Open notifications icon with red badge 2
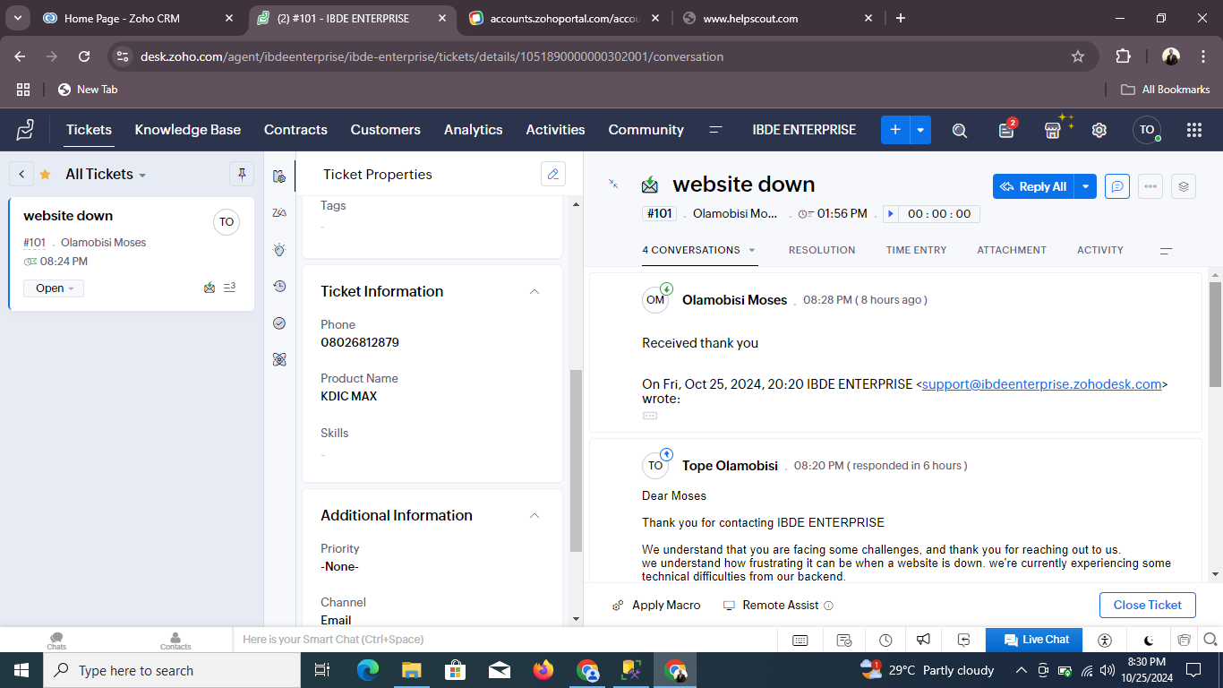Image resolution: width=1223 pixels, height=688 pixels. 1006,130
